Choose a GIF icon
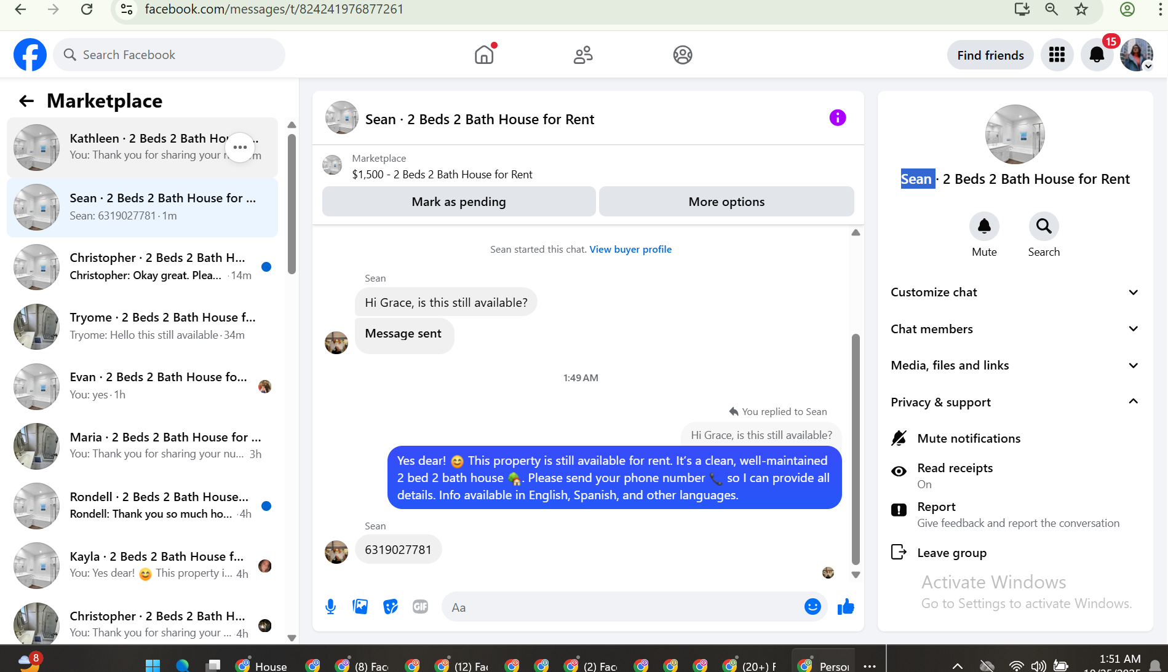 pos(421,607)
